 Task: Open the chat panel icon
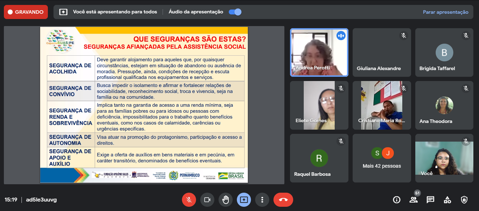(430, 200)
